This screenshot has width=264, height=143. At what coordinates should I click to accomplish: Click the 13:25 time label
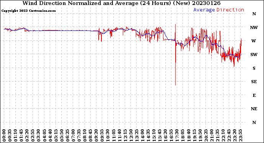click(137, 135)
